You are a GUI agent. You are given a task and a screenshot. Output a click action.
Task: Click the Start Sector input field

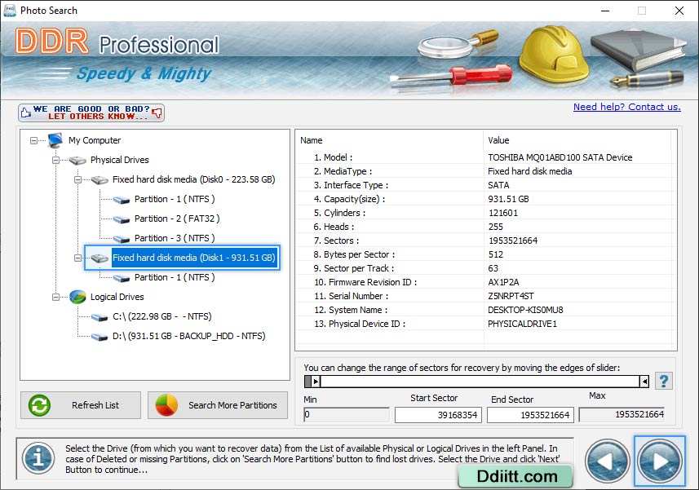pos(438,415)
